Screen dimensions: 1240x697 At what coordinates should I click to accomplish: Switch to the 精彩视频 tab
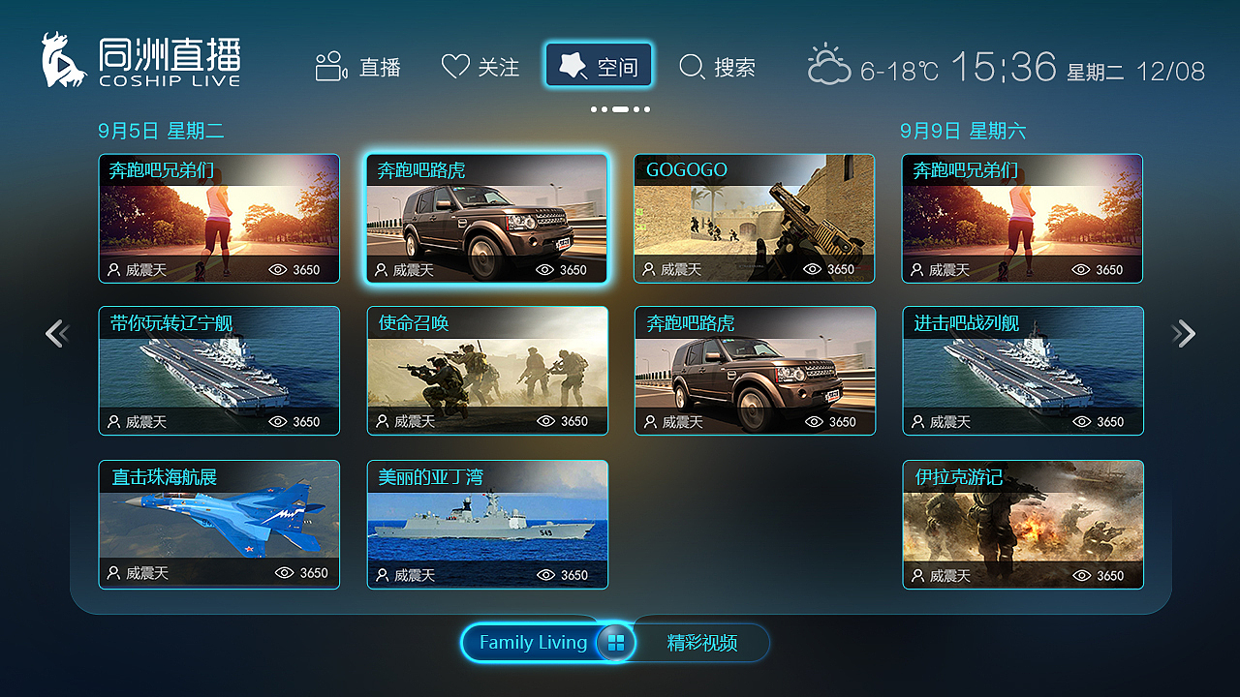coord(702,643)
